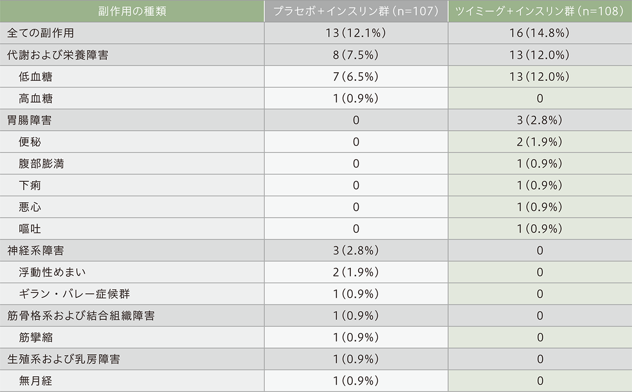Click the 高血糖 row label

[36, 98]
